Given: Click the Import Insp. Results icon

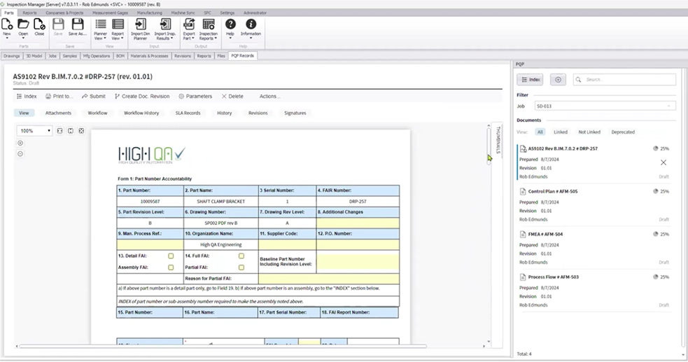Looking at the screenshot, I should point(165,29).
